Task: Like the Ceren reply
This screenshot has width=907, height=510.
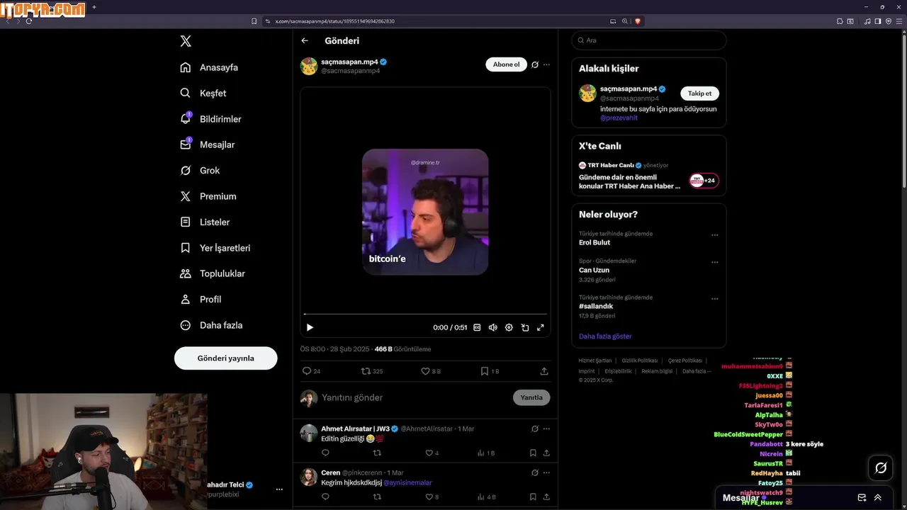Action: tap(432, 497)
